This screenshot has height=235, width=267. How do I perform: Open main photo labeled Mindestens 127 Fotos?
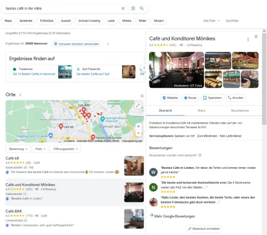click(176, 70)
